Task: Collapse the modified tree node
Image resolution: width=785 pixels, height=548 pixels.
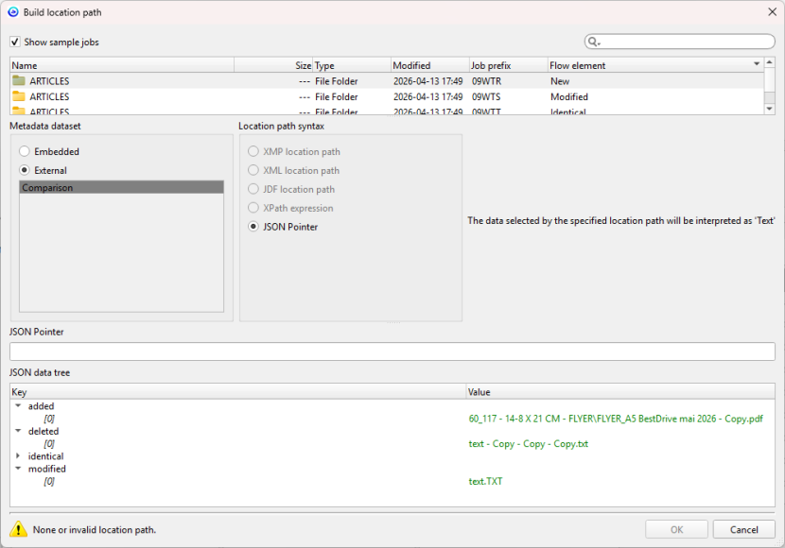Action: pyautogui.click(x=18, y=469)
